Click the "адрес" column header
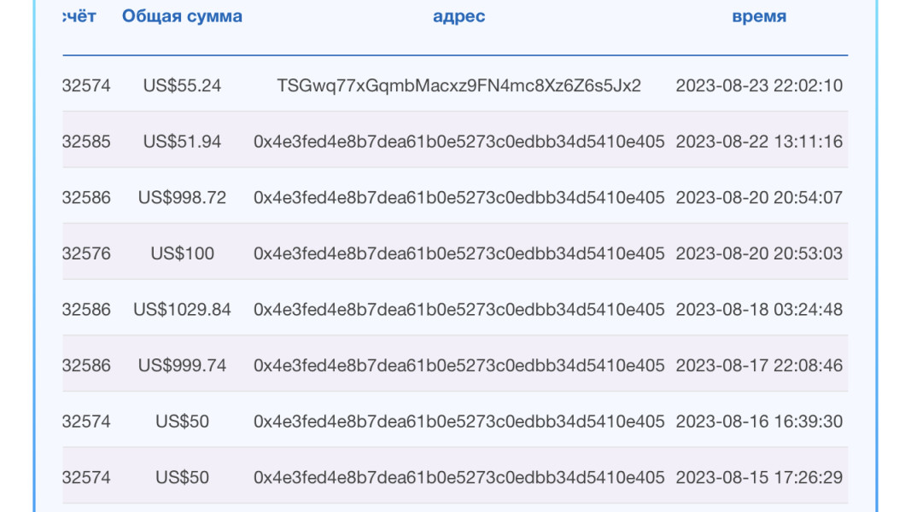911x512 pixels. pos(458,16)
